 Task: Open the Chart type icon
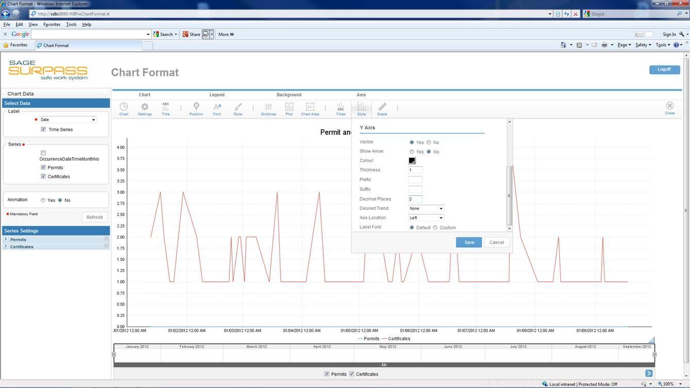pos(124,108)
